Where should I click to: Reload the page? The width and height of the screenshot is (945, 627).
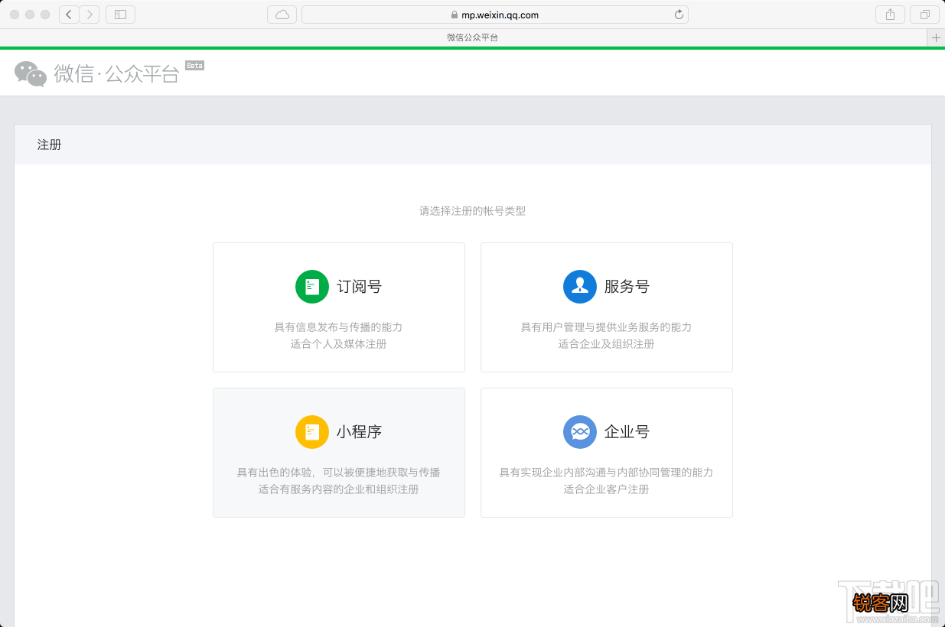coord(679,15)
